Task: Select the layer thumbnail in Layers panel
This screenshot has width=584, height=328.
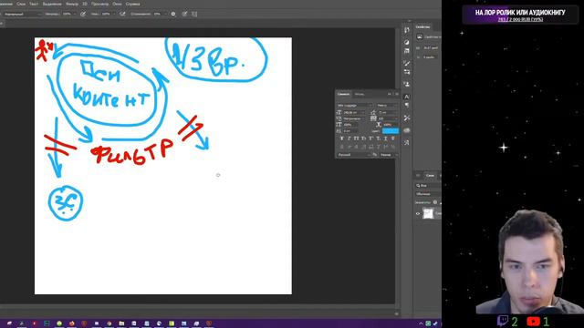Action: [428, 213]
